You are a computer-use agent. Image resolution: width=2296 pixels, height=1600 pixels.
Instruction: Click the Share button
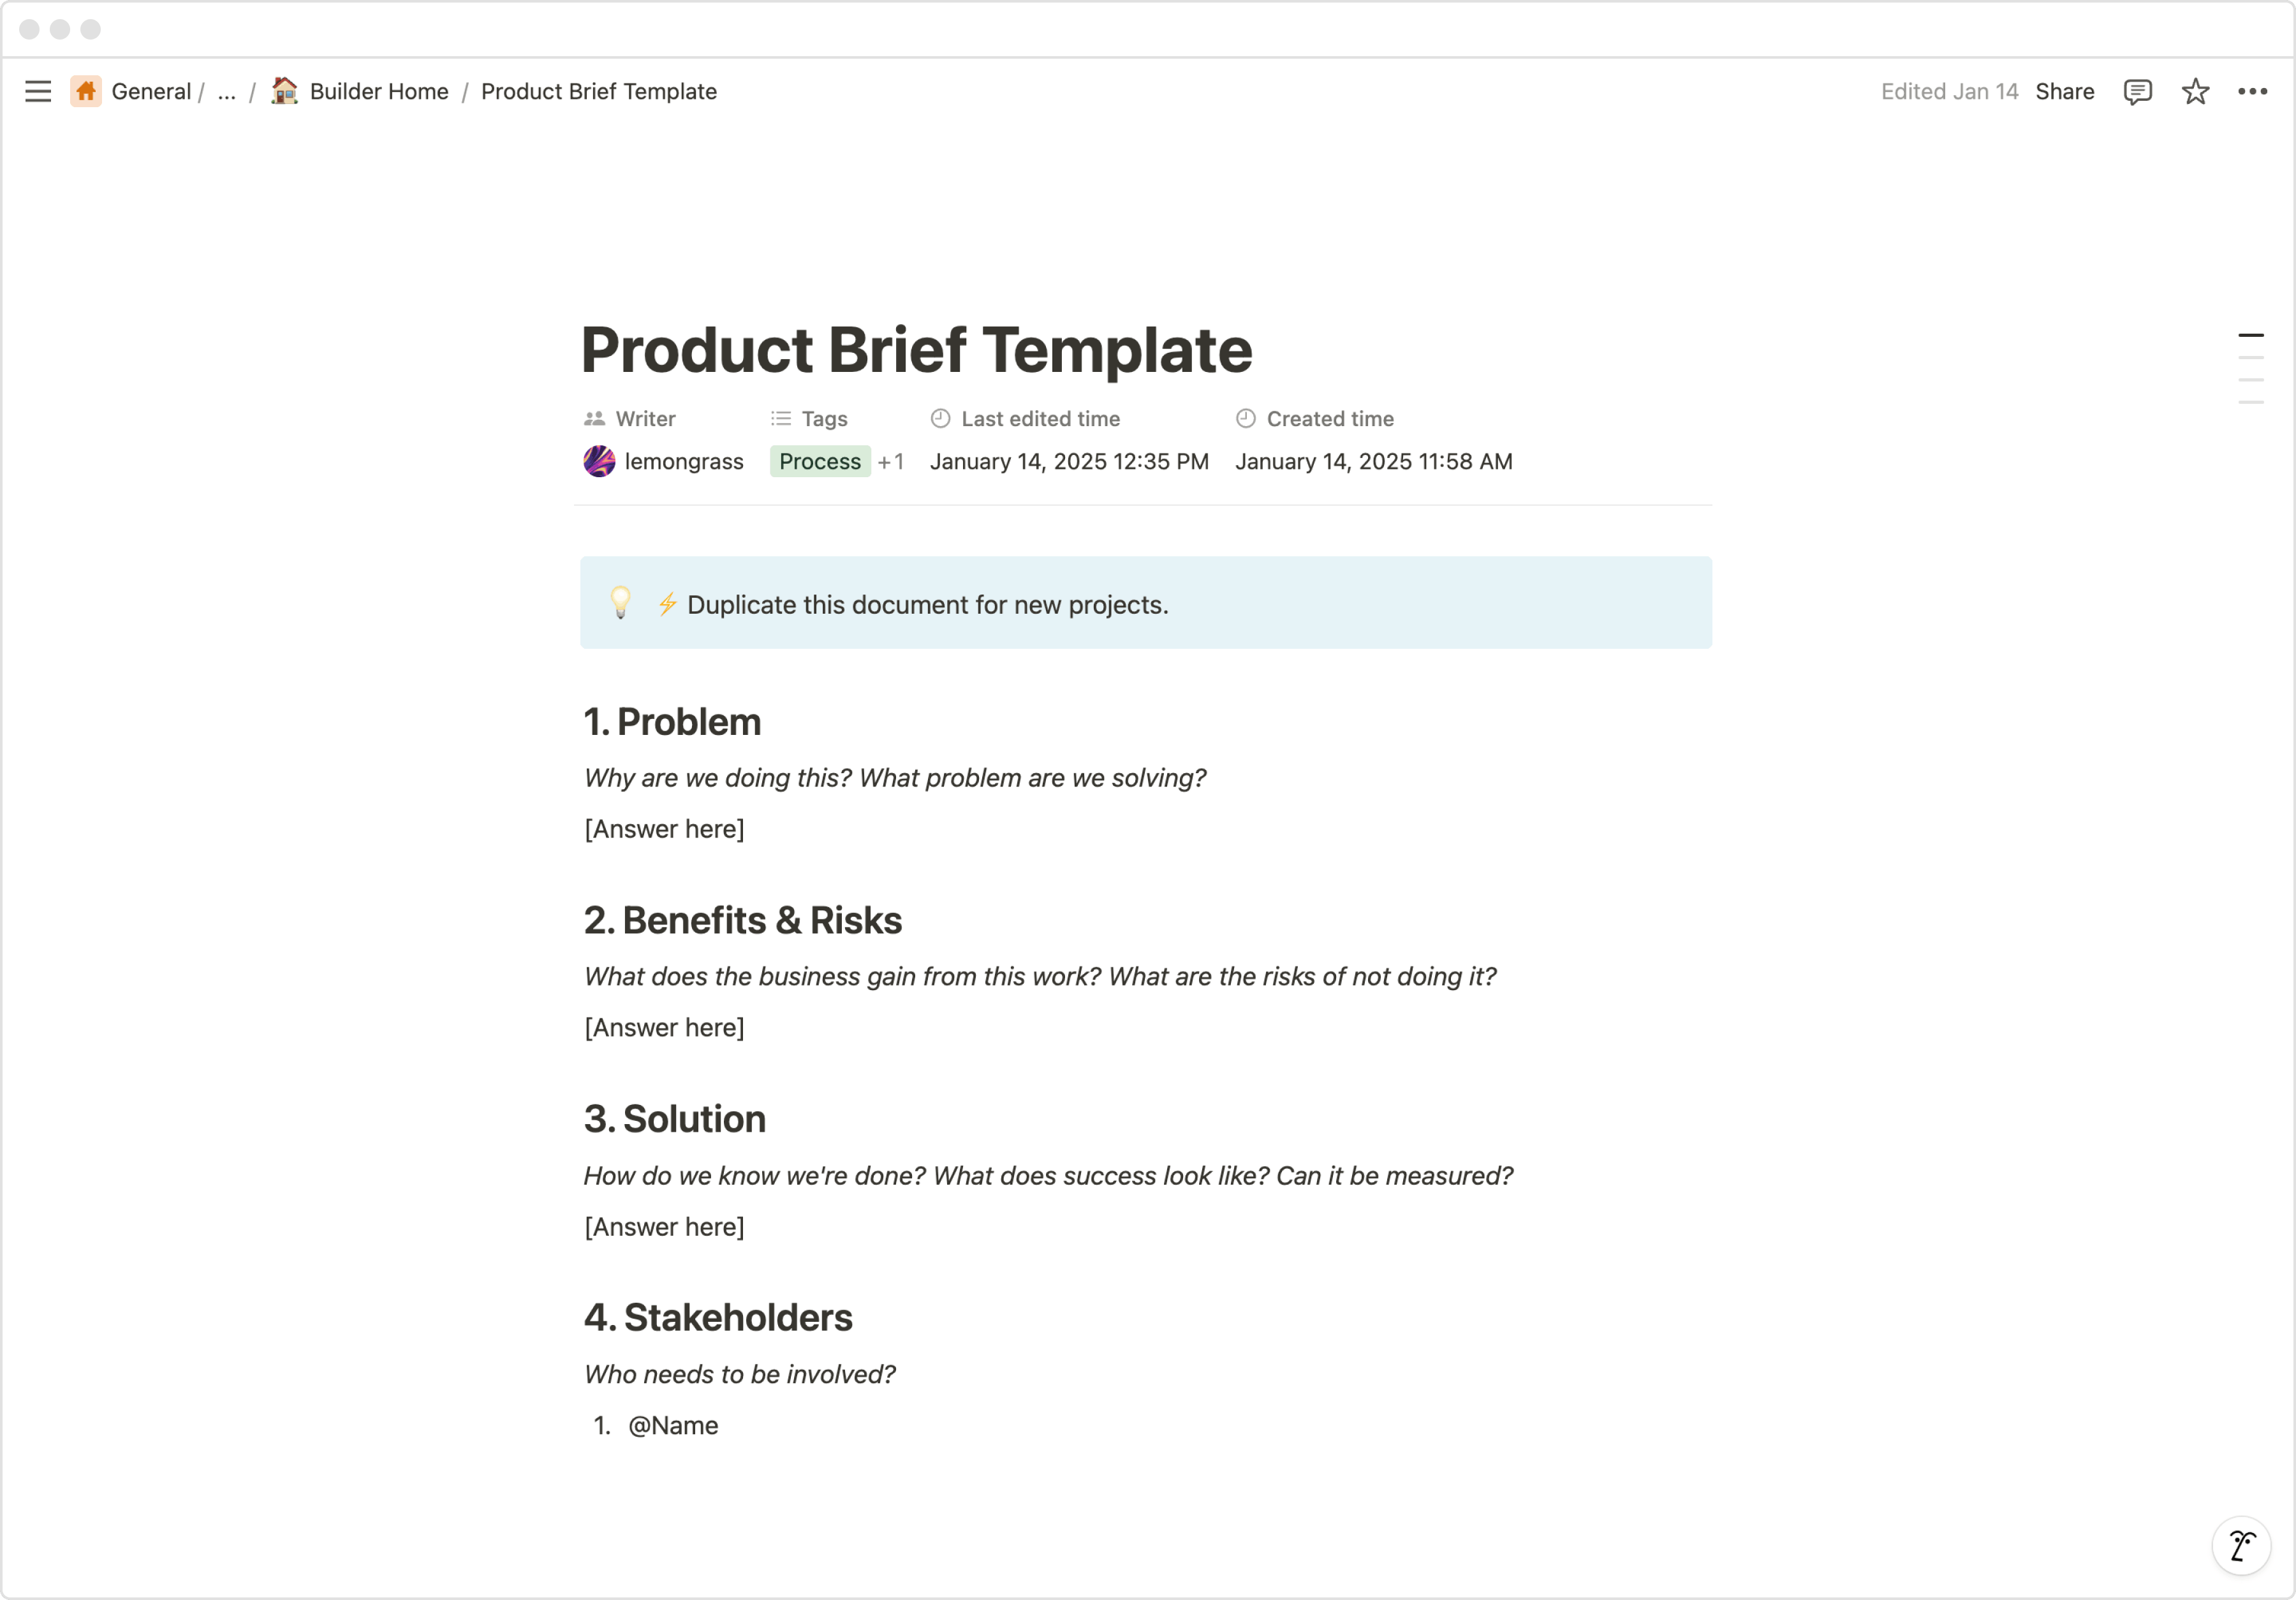[2065, 91]
